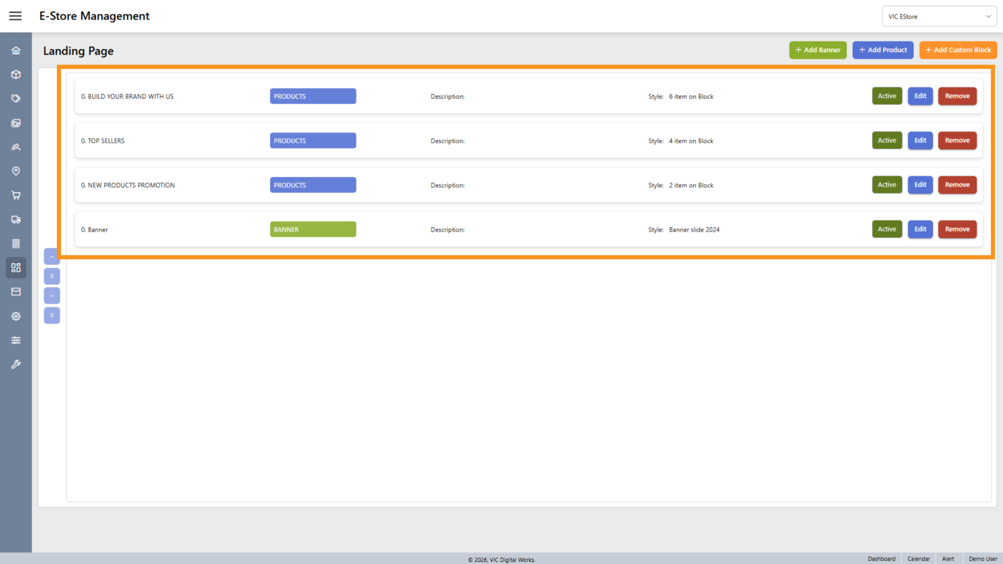The height and width of the screenshot is (564, 1003).
Task: Open the customers people icon
Action: tap(16, 147)
